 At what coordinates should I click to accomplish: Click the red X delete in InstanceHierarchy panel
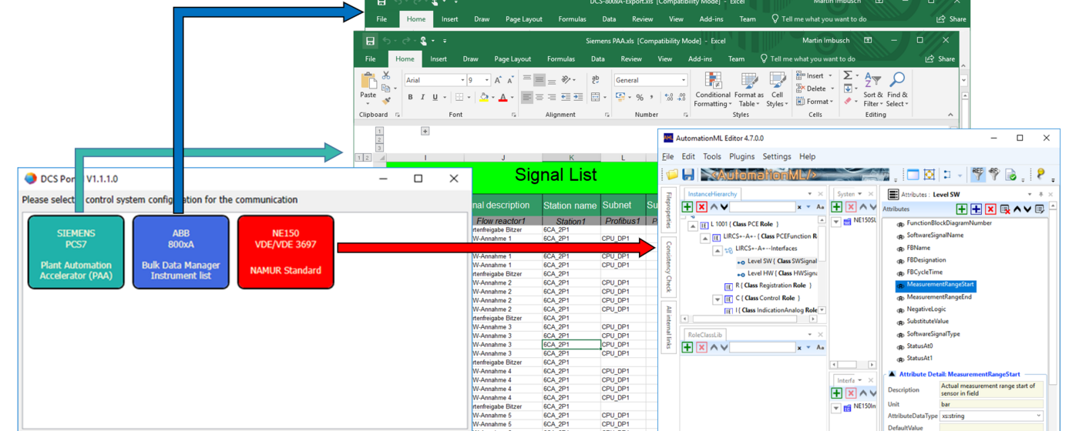pyautogui.click(x=701, y=207)
